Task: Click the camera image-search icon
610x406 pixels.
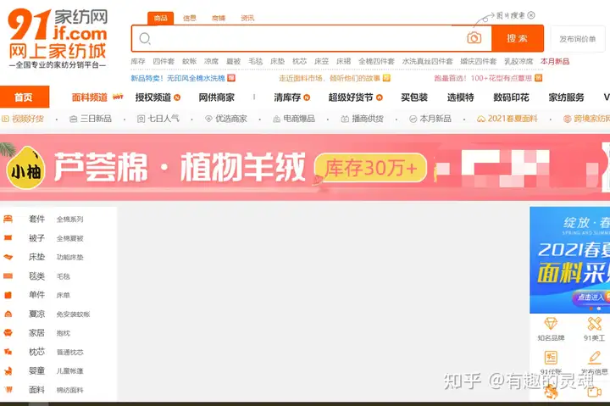Action: pos(474,38)
